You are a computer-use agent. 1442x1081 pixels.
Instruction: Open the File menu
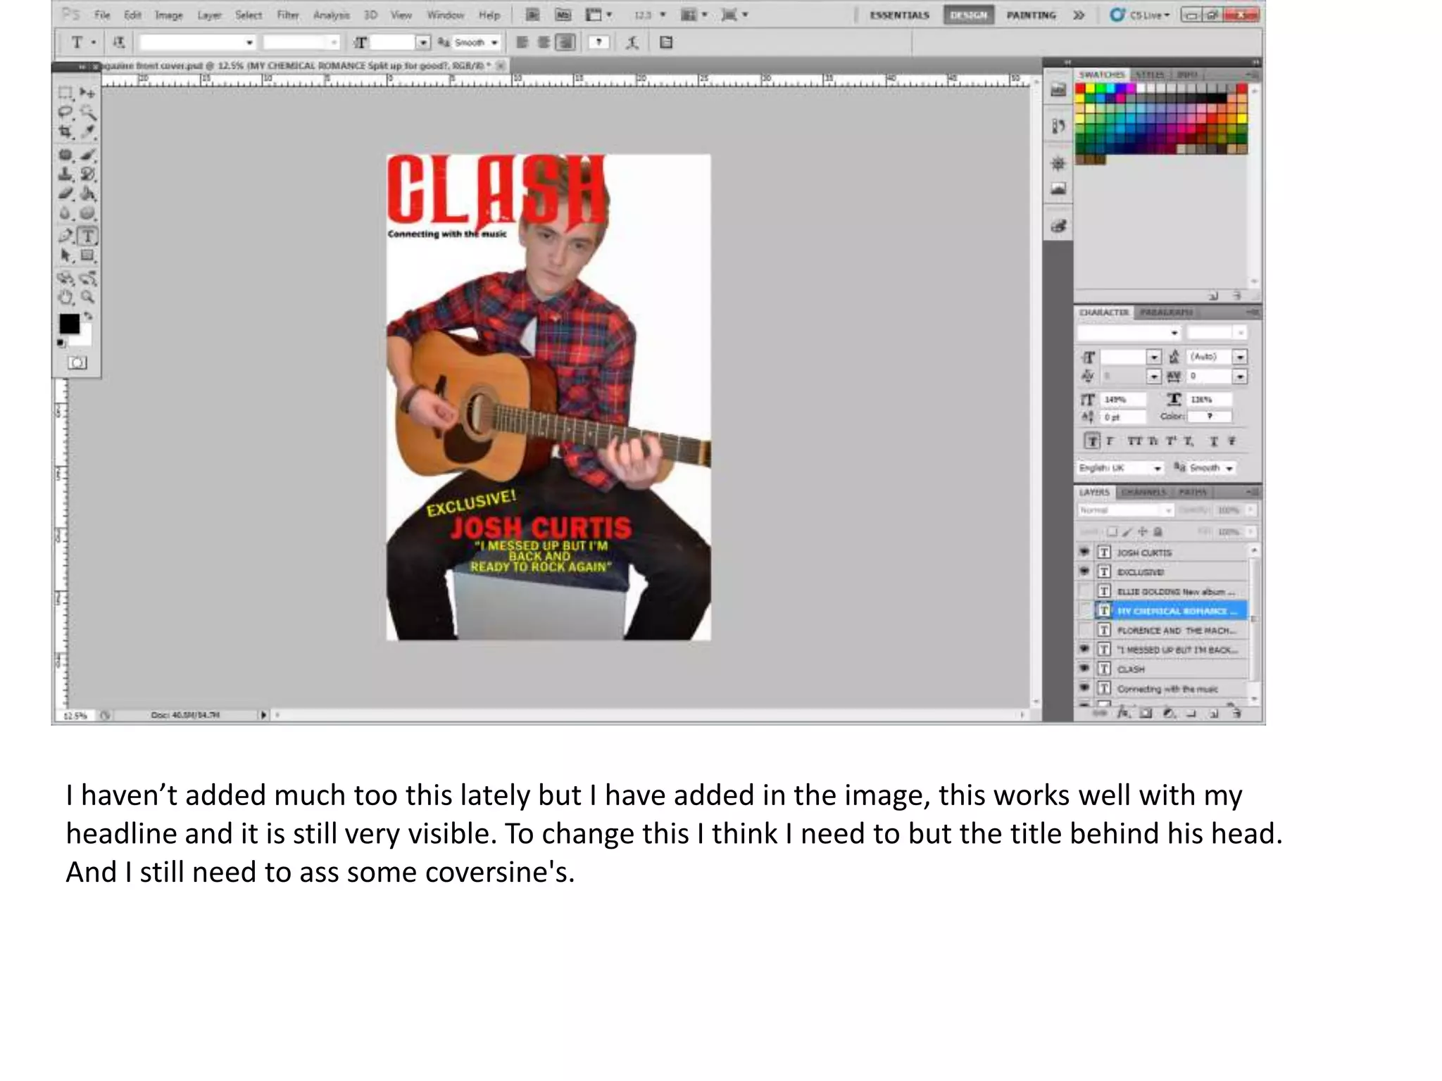(x=103, y=15)
